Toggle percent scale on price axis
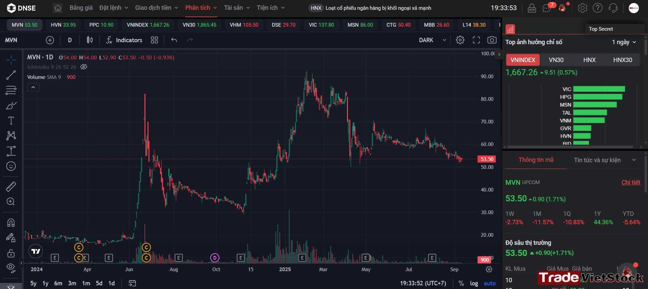This screenshot has height=289, width=648. 461,283
